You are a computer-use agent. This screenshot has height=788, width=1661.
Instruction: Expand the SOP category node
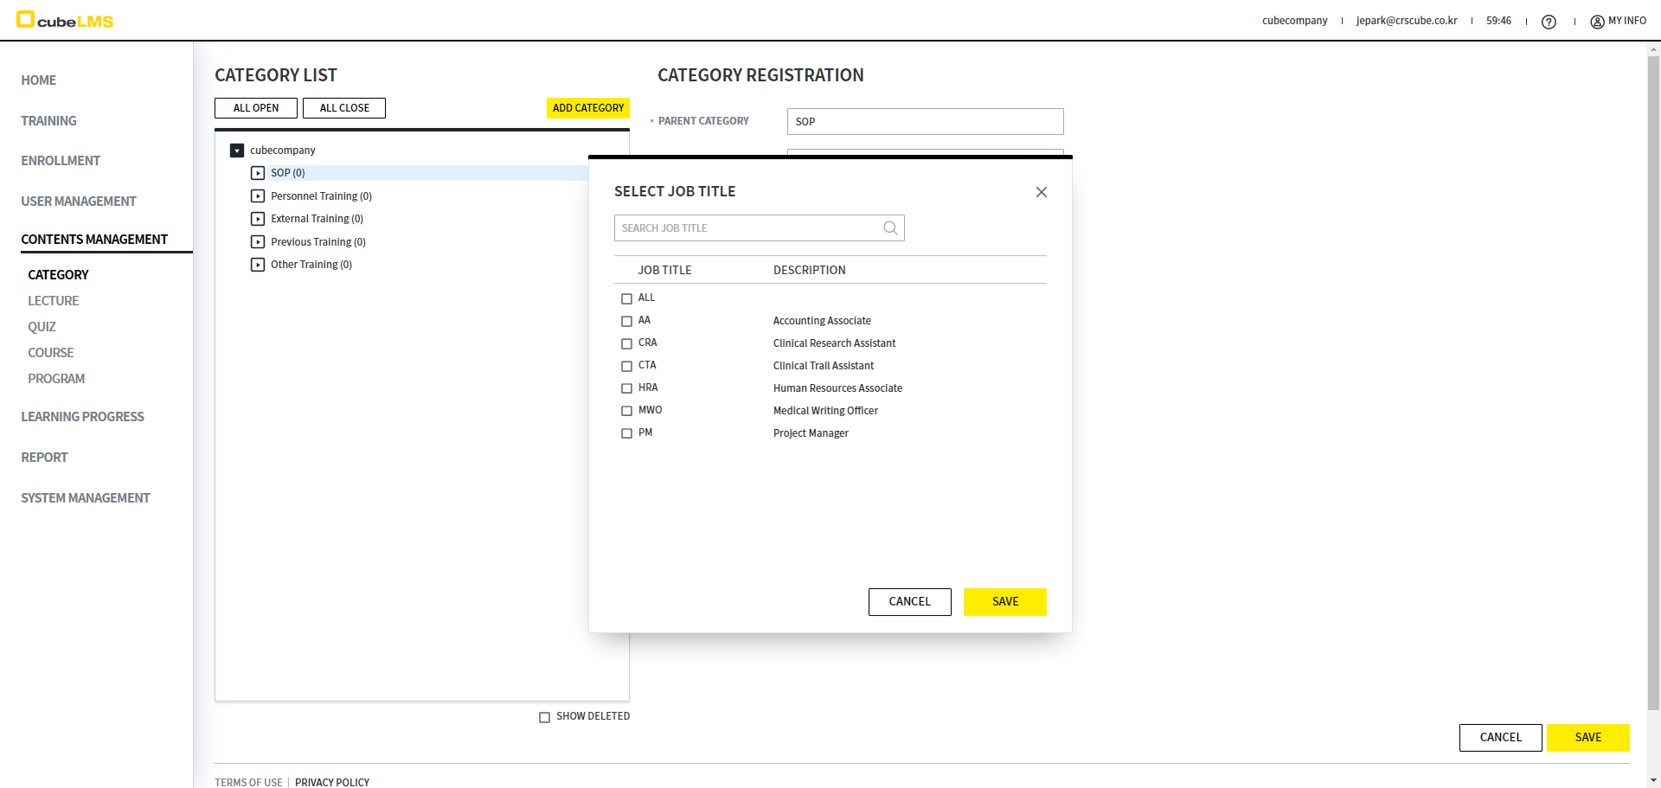[x=258, y=173]
